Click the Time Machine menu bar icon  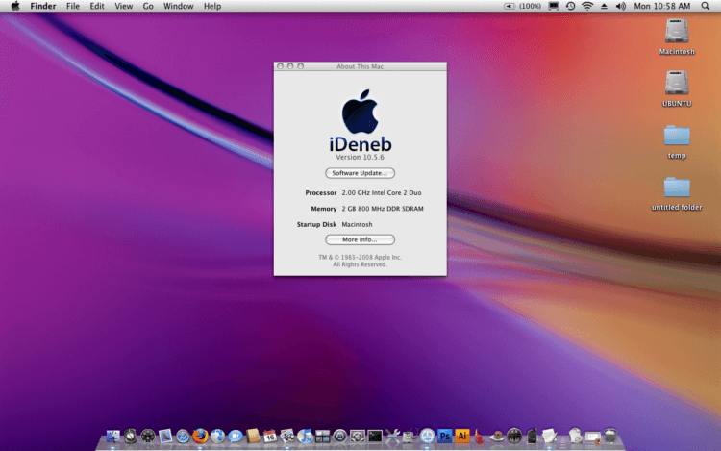tap(570, 6)
